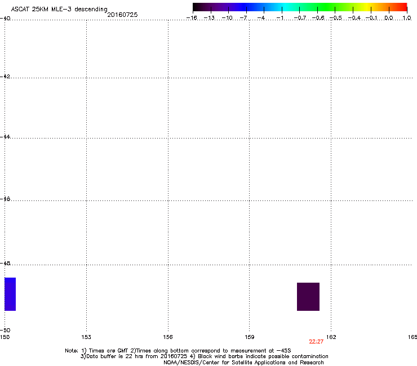Click the longitude axis label 156
Image resolution: width=417 pixels, height=366 pixels.
(168, 337)
